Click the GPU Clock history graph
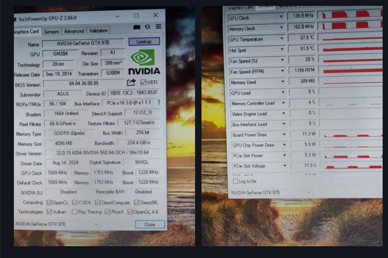Image resolution: width=388 pixels, height=258 pixels. [x=350, y=15]
